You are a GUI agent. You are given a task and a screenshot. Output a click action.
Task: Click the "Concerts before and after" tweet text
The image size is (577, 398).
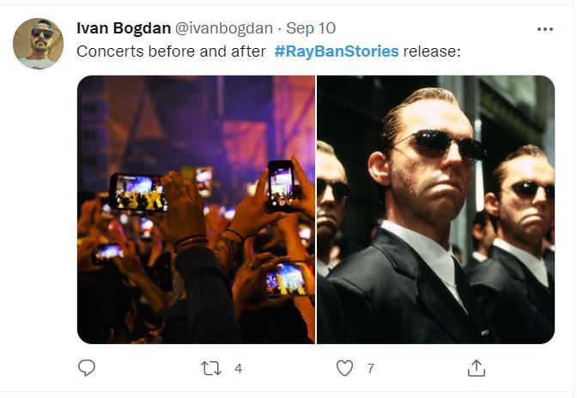(171, 51)
